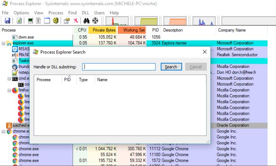The image size is (276, 166).
Task: Sort search results by Name column
Action: click(x=150, y=80)
